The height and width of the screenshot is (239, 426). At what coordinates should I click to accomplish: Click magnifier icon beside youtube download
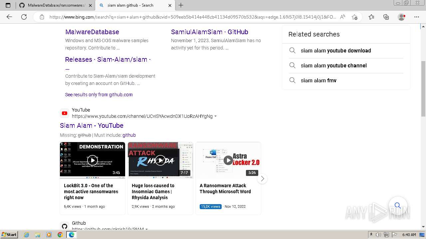click(x=292, y=50)
